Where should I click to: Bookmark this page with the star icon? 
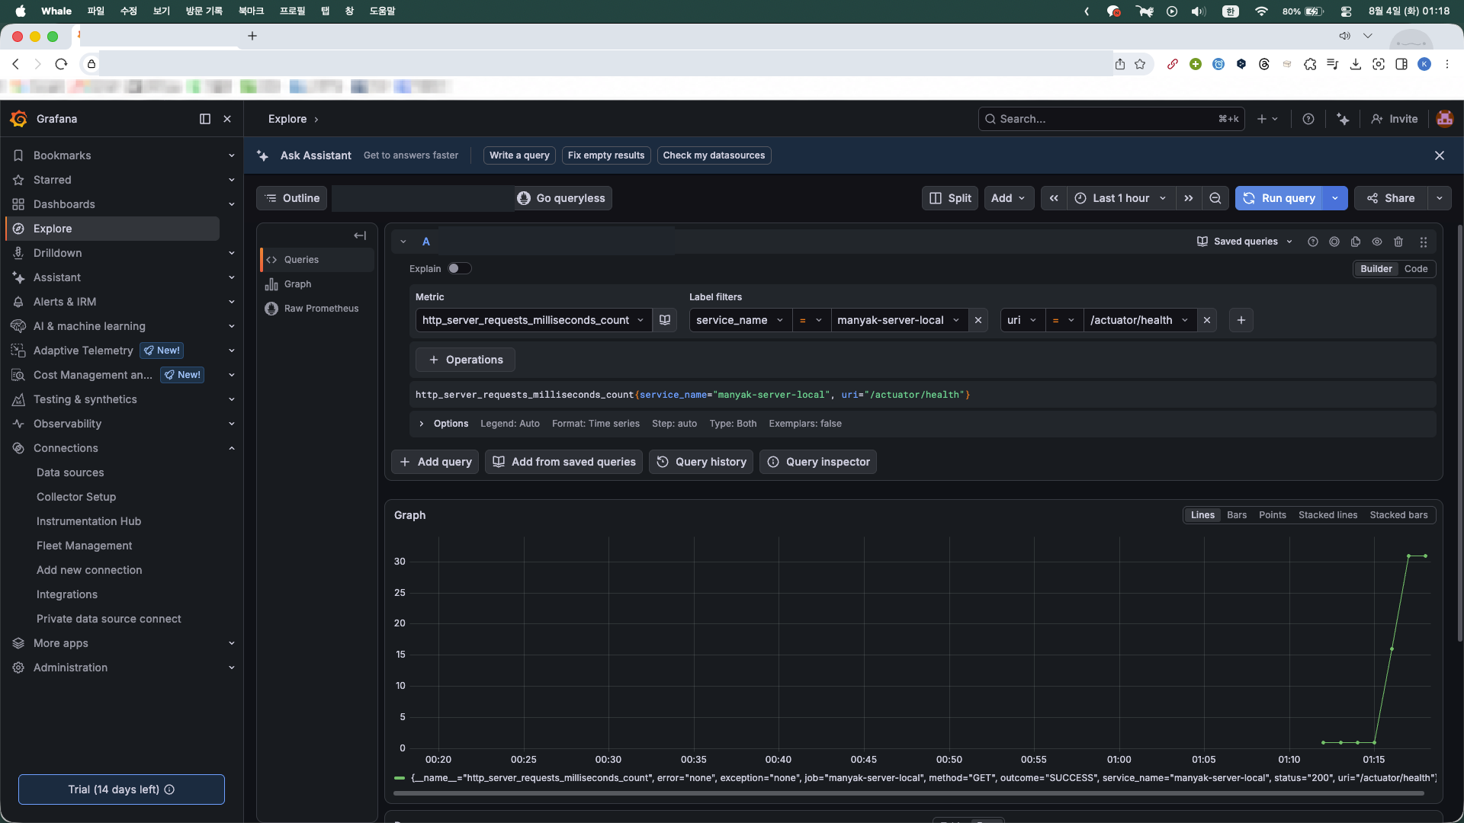click(x=1140, y=64)
